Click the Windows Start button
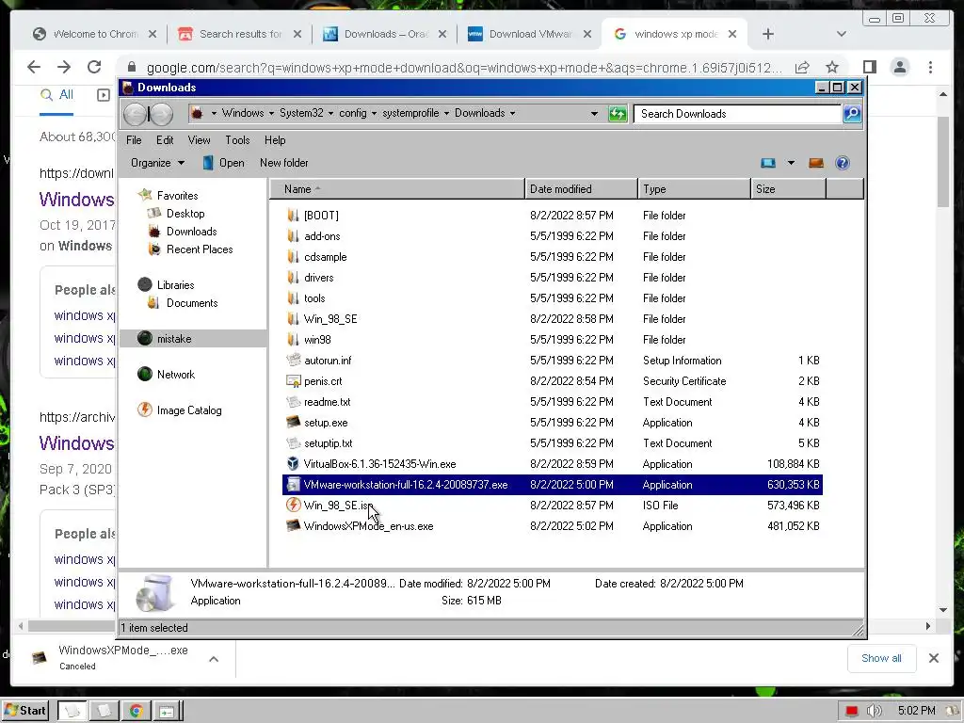 tap(25, 712)
